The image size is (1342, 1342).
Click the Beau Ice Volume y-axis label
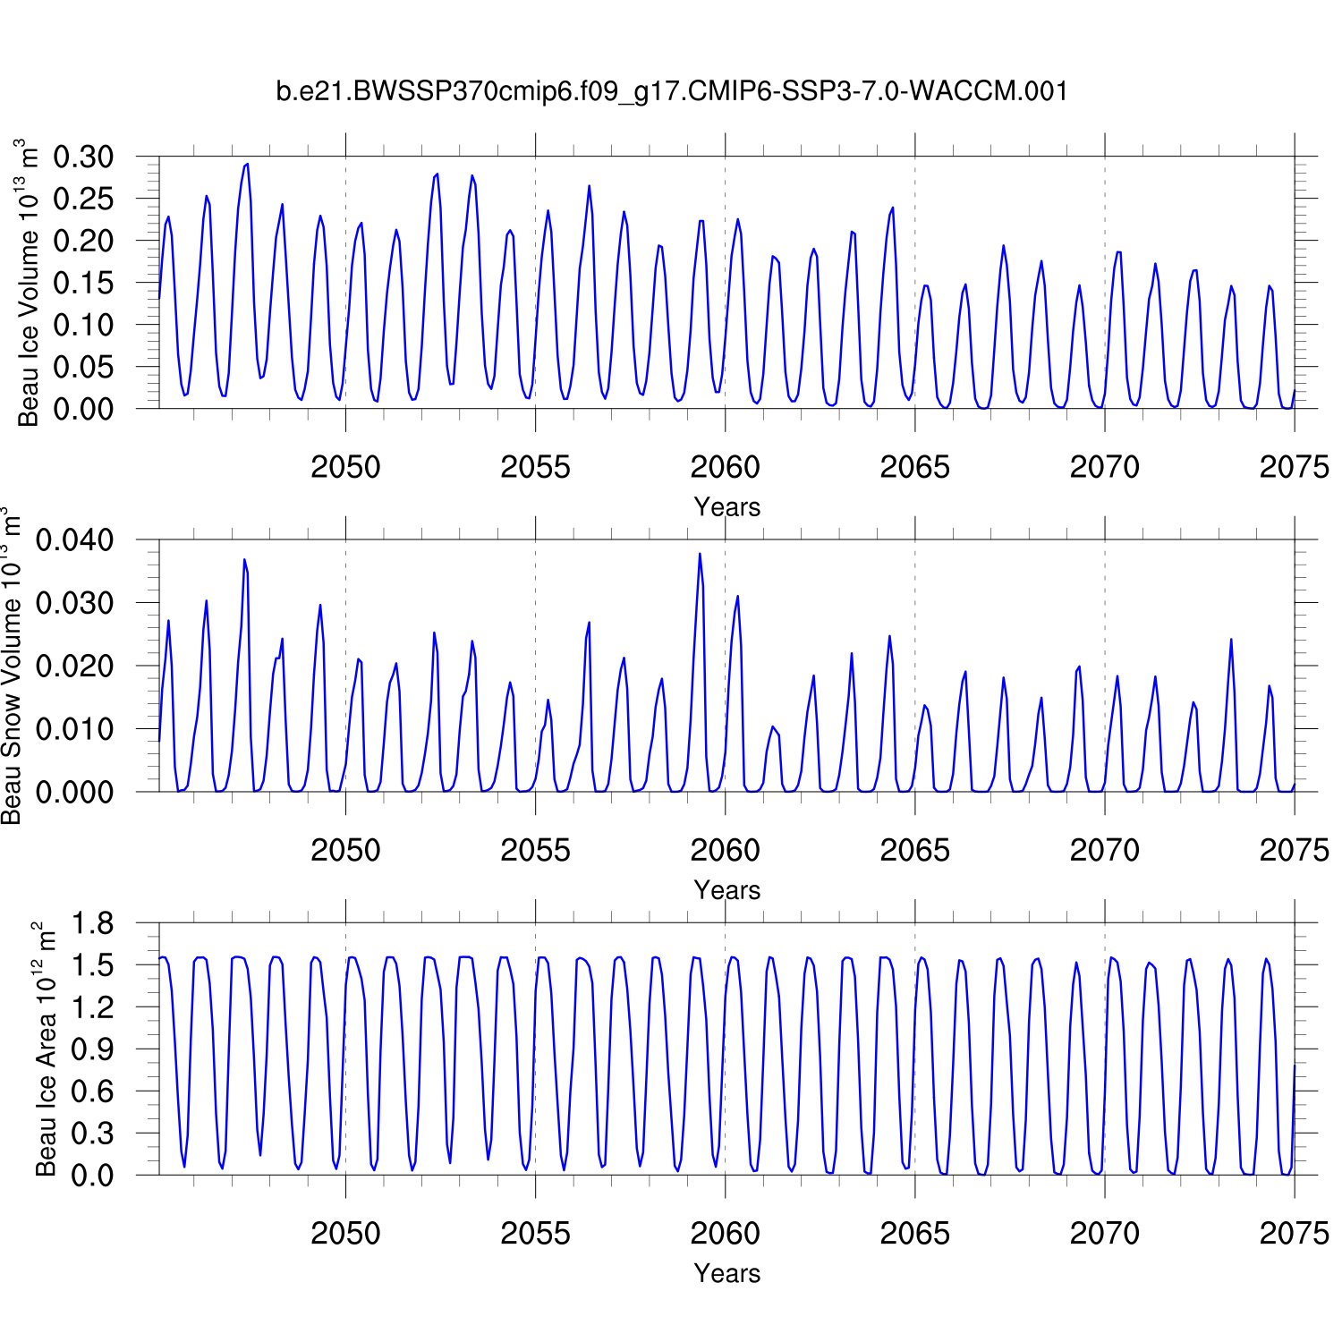pyautogui.click(x=28, y=283)
